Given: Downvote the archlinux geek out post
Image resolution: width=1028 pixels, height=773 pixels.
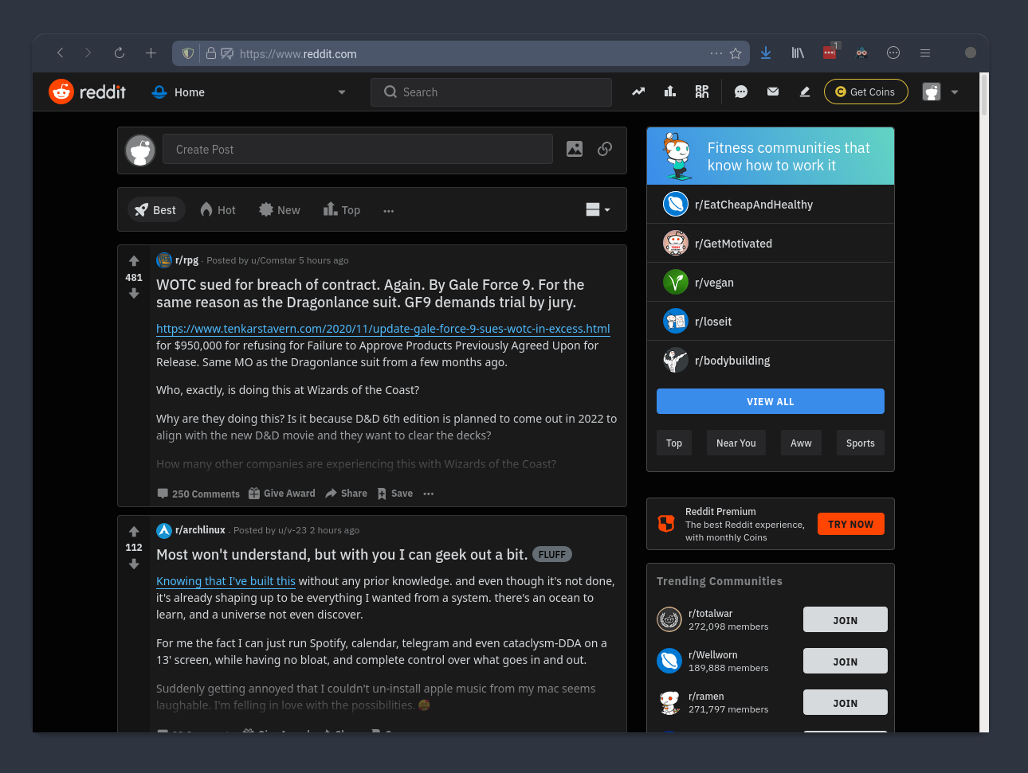Looking at the screenshot, I should pos(134,564).
